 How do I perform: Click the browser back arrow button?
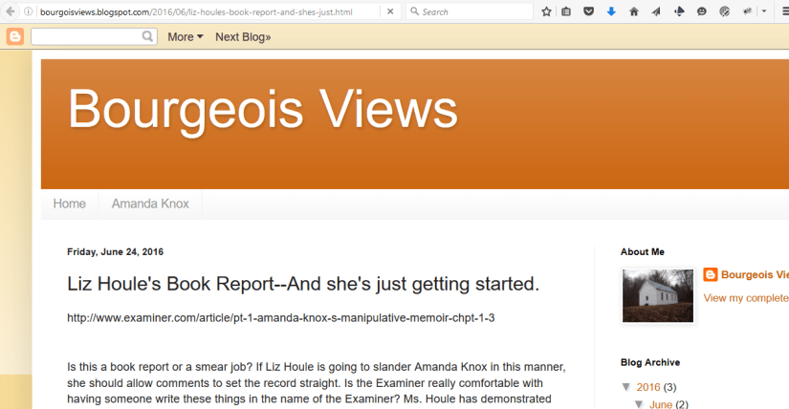(10, 11)
